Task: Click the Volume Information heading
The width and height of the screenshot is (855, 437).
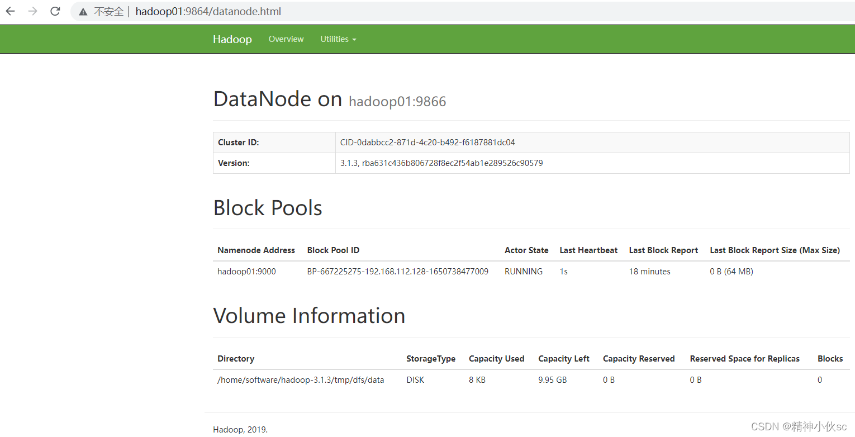Action: (309, 316)
